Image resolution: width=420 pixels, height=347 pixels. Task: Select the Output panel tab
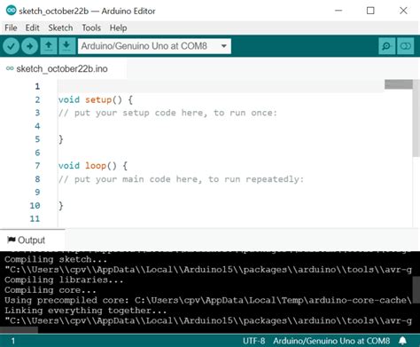click(x=32, y=241)
